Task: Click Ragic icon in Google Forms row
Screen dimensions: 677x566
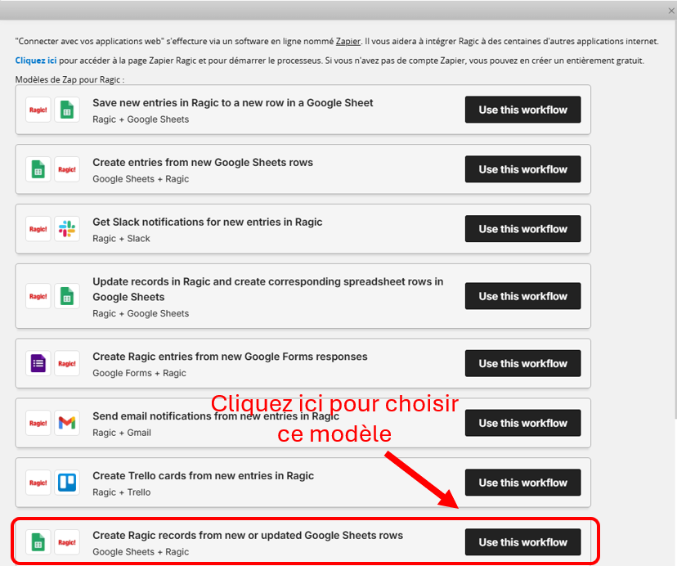Action: (x=67, y=363)
